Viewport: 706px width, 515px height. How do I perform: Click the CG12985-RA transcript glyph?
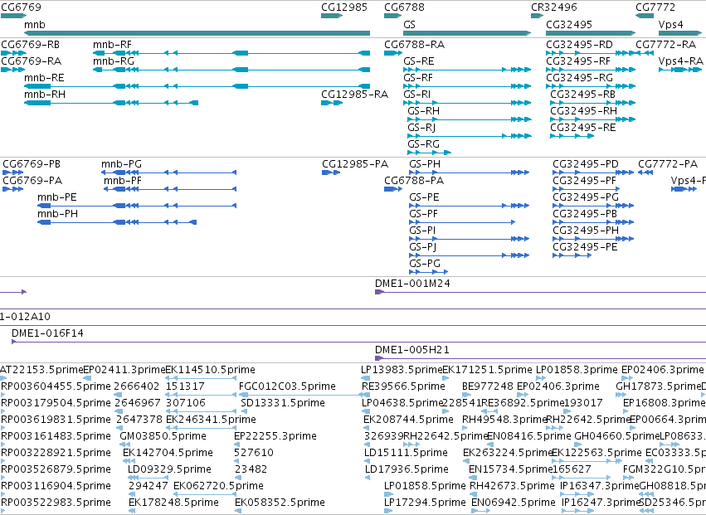tap(332, 103)
